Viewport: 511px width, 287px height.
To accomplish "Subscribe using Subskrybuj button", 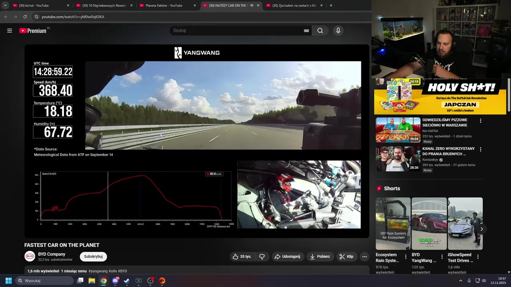I will [x=93, y=256].
